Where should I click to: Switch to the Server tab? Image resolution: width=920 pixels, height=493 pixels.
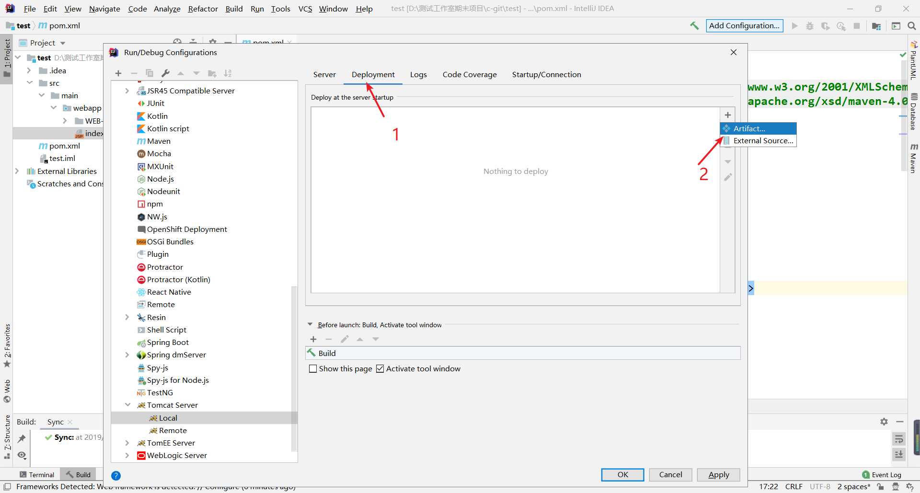click(324, 75)
